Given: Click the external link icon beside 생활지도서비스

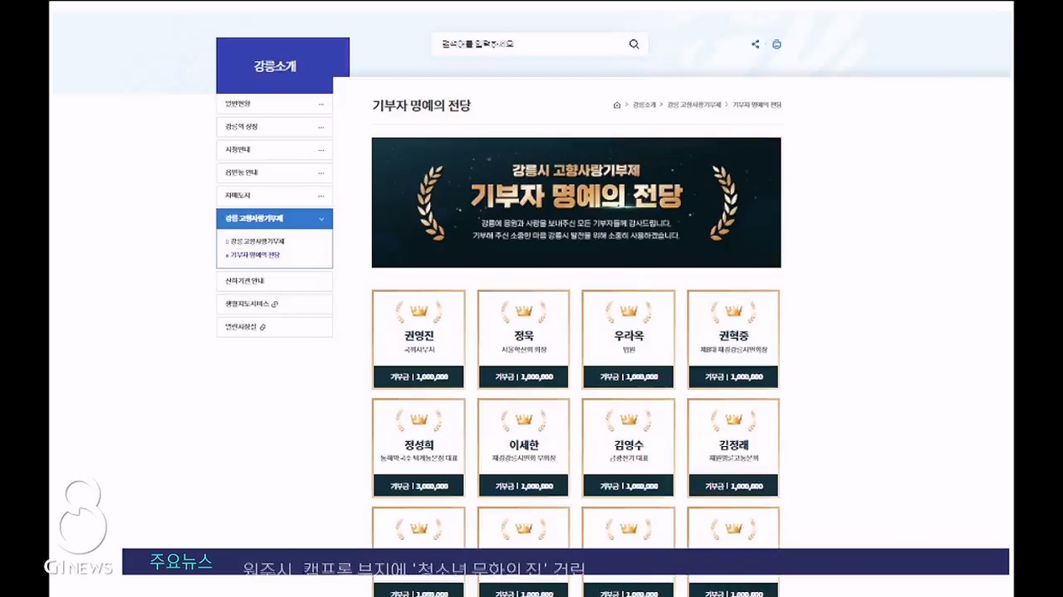Looking at the screenshot, I should [275, 304].
